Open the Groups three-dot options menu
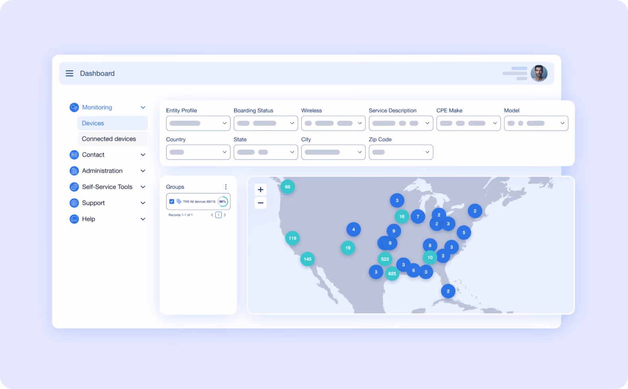The width and height of the screenshot is (628, 389). click(226, 187)
